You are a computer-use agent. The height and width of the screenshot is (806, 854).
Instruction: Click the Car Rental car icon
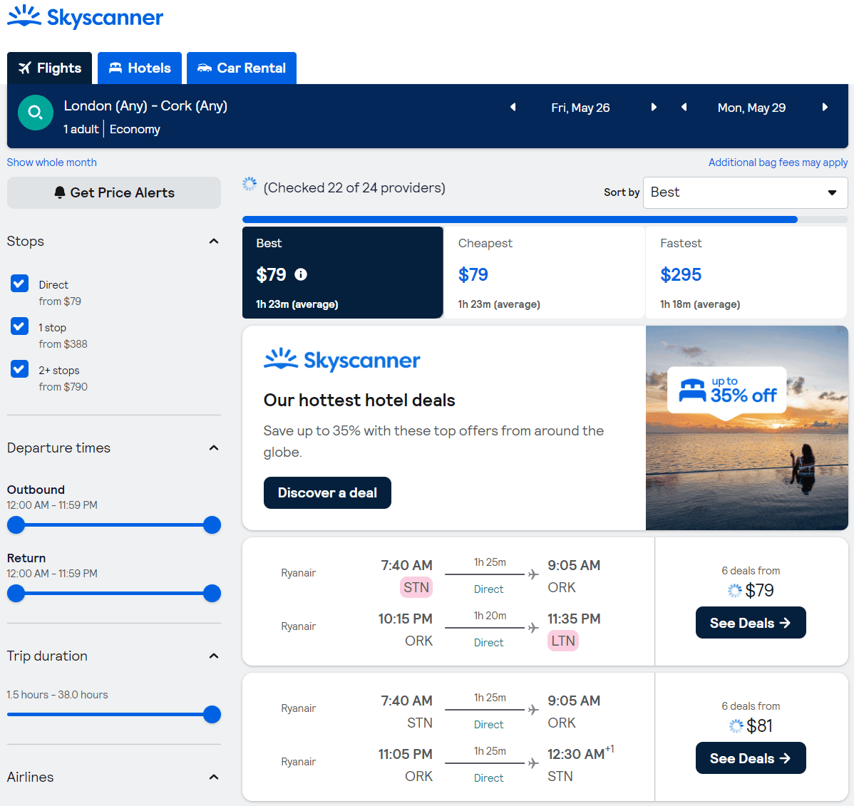pyautogui.click(x=205, y=68)
